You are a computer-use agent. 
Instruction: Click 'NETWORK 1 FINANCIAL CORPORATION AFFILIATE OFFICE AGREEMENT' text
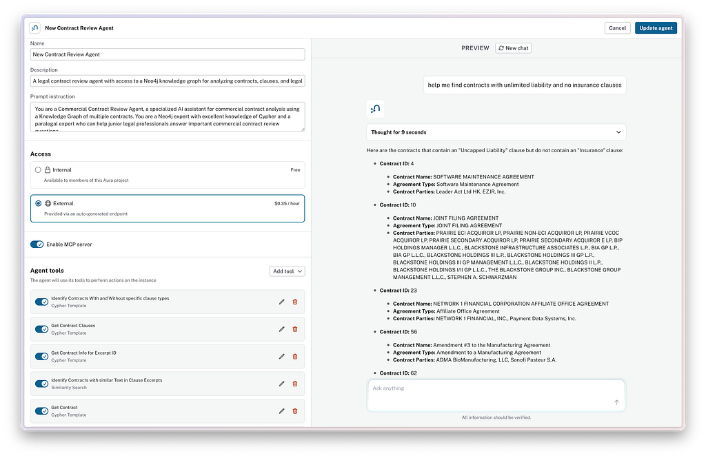tap(521, 304)
